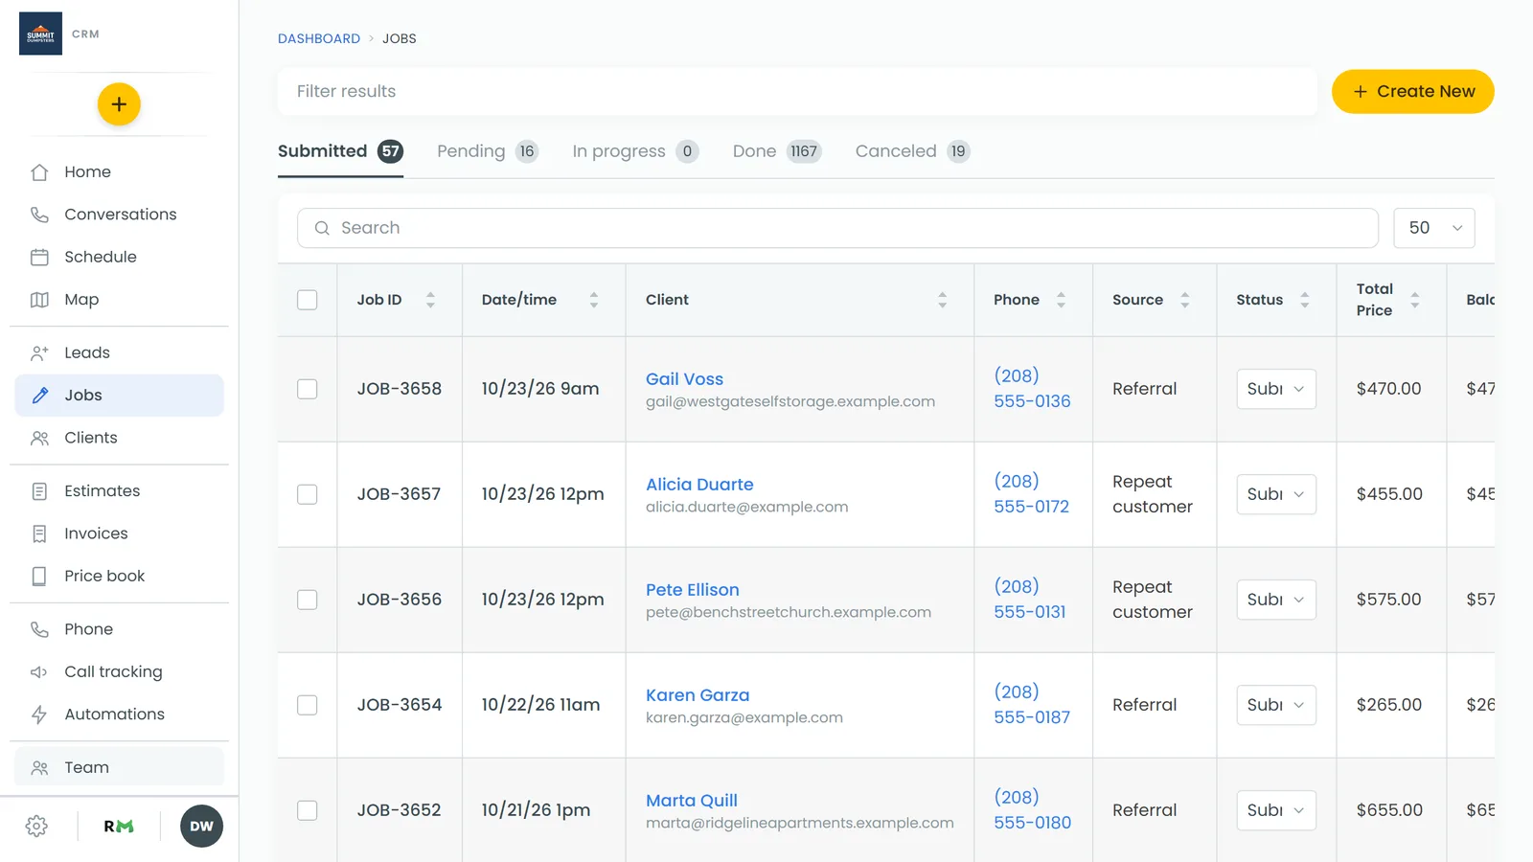Screen dimensions: 1533x862
Task: Click the Leads person-plus icon
Action: tap(39, 352)
